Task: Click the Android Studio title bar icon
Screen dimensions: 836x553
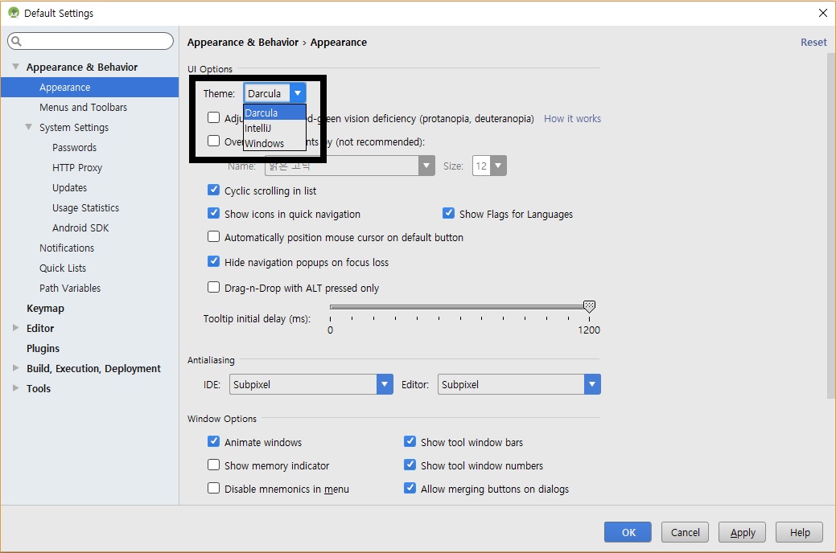Action: pyautogui.click(x=14, y=13)
